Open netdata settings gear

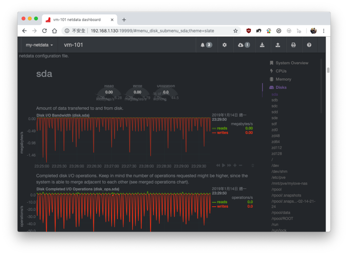pyautogui.click(x=225, y=45)
